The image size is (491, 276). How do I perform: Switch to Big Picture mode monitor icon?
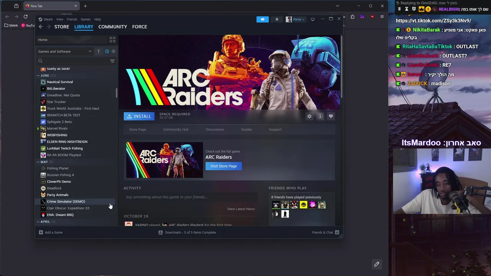[313, 19]
